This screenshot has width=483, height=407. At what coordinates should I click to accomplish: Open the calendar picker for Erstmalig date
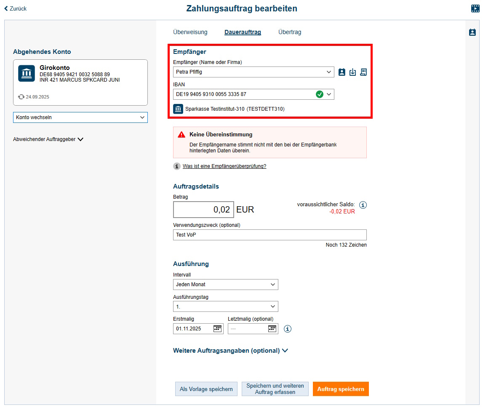[217, 329]
